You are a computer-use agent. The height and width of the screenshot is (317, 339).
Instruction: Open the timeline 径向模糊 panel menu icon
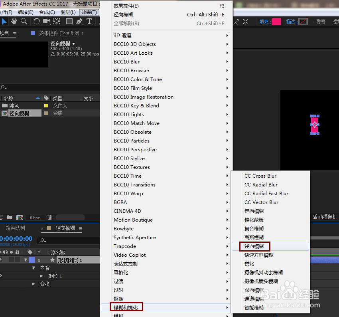pyautogui.click(x=81, y=228)
